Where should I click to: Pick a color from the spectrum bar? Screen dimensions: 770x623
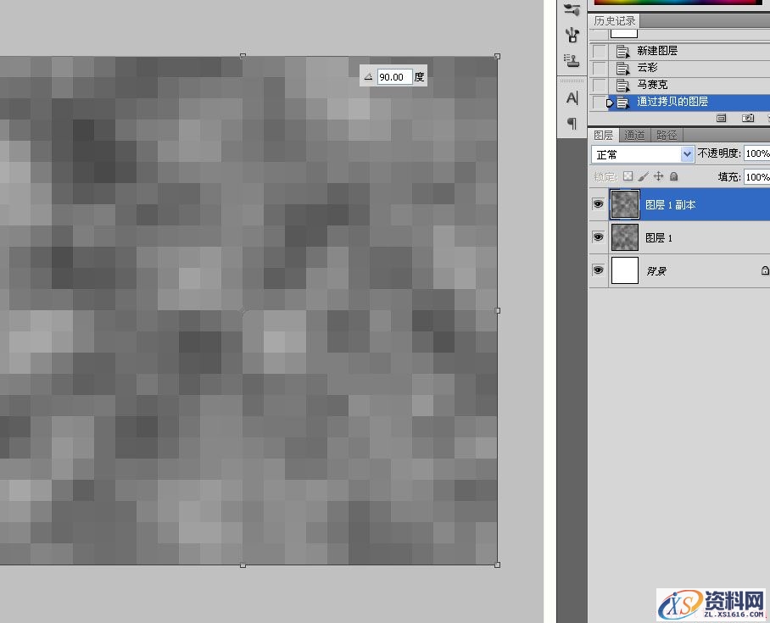(x=678, y=3)
